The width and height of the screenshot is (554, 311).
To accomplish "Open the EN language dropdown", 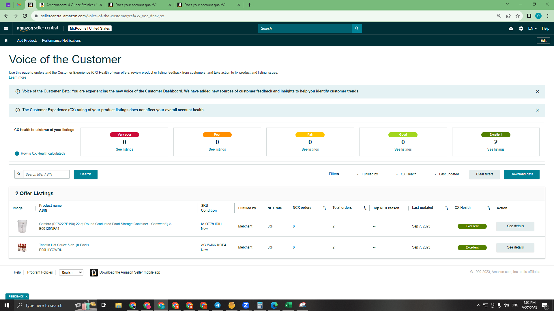I will [x=532, y=29].
